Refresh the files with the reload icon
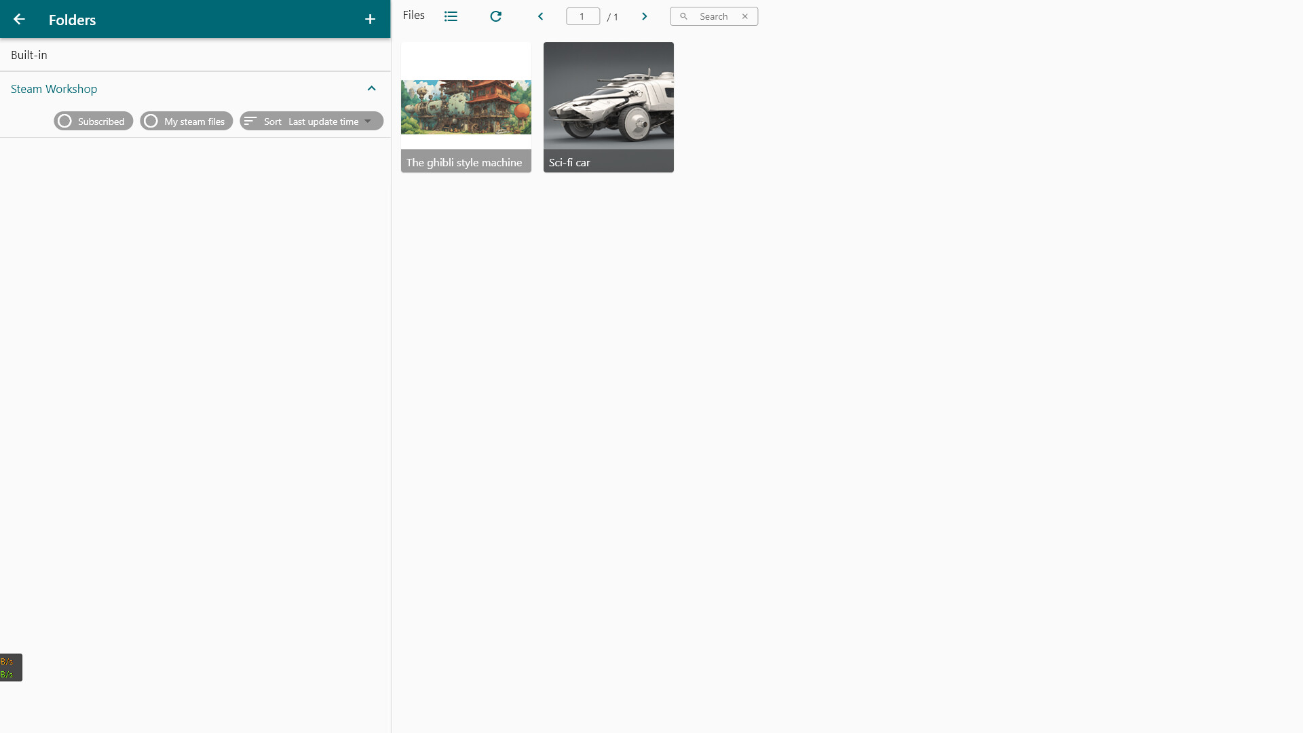The height and width of the screenshot is (733, 1303). [x=496, y=16]
